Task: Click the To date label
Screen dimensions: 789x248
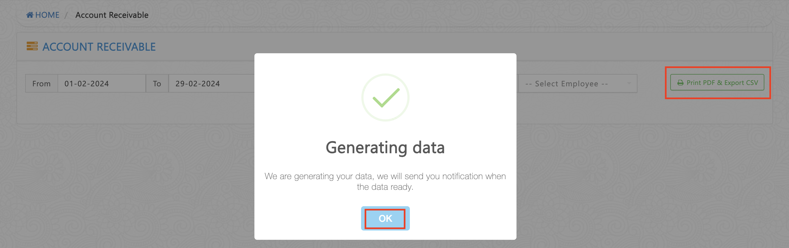Action: (x=157, y=84)
